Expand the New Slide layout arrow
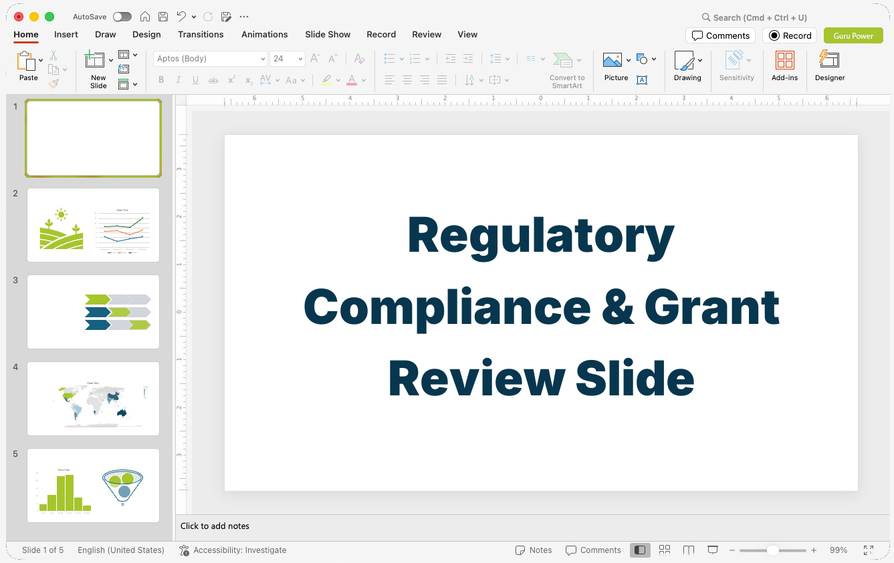The height and width of the screenshot is (563, 894). tap(111, 60)
